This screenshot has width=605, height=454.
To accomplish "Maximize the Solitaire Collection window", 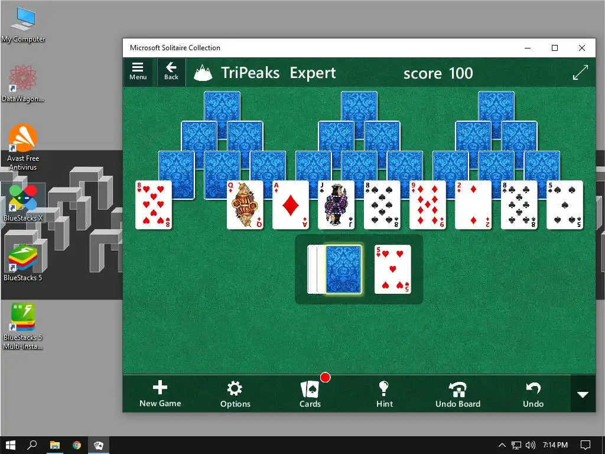I will click(x=554, y=48).
